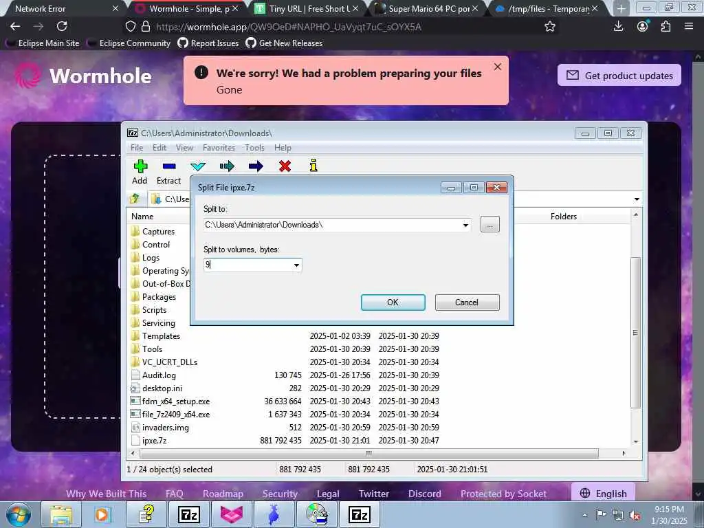Click the tracking protection shield icon

[130, 27]
